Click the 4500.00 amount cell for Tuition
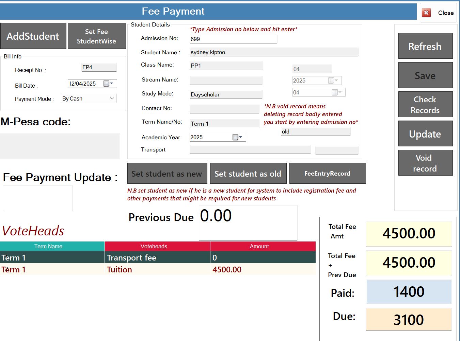460x341 pixels. point(263,269)
